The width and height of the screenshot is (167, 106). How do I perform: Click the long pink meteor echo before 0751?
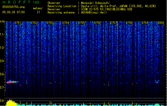pos(12,82)
